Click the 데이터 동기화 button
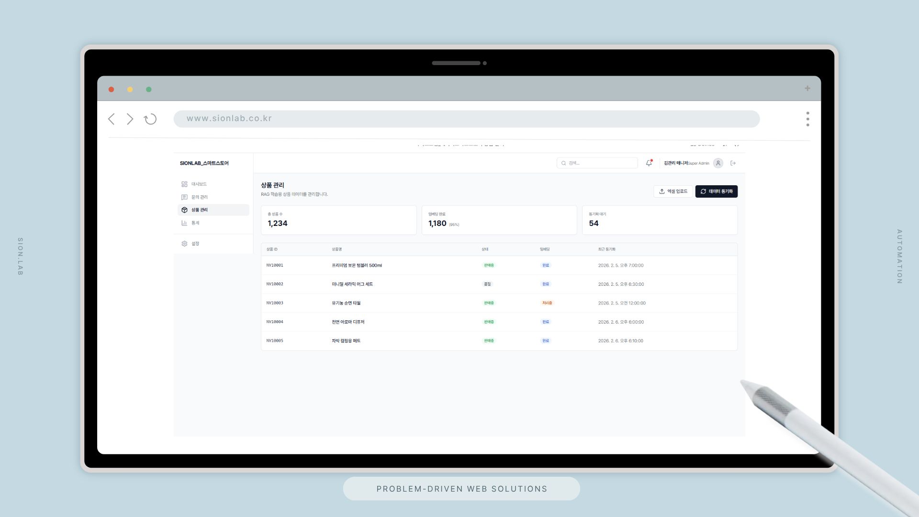 (716, 191)
